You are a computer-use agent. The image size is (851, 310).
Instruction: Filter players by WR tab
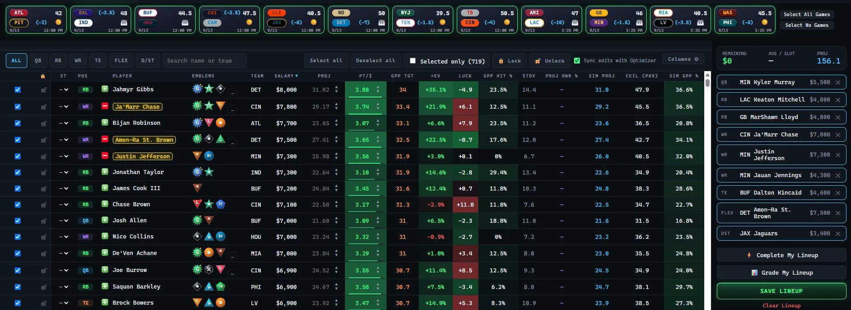(x=78, y=60)
